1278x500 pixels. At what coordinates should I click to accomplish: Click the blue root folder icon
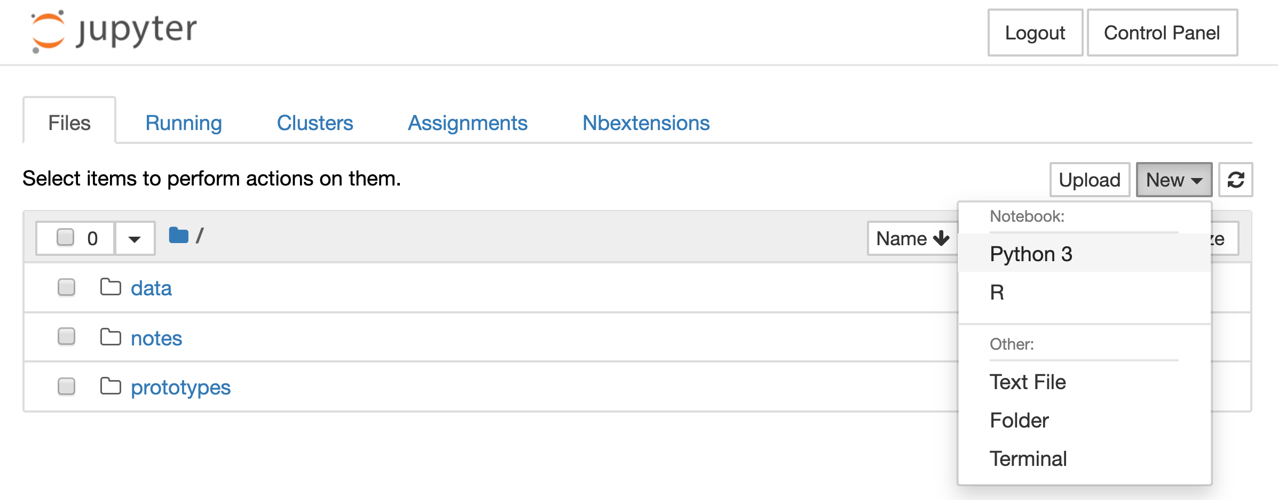(x=178, y=235)
